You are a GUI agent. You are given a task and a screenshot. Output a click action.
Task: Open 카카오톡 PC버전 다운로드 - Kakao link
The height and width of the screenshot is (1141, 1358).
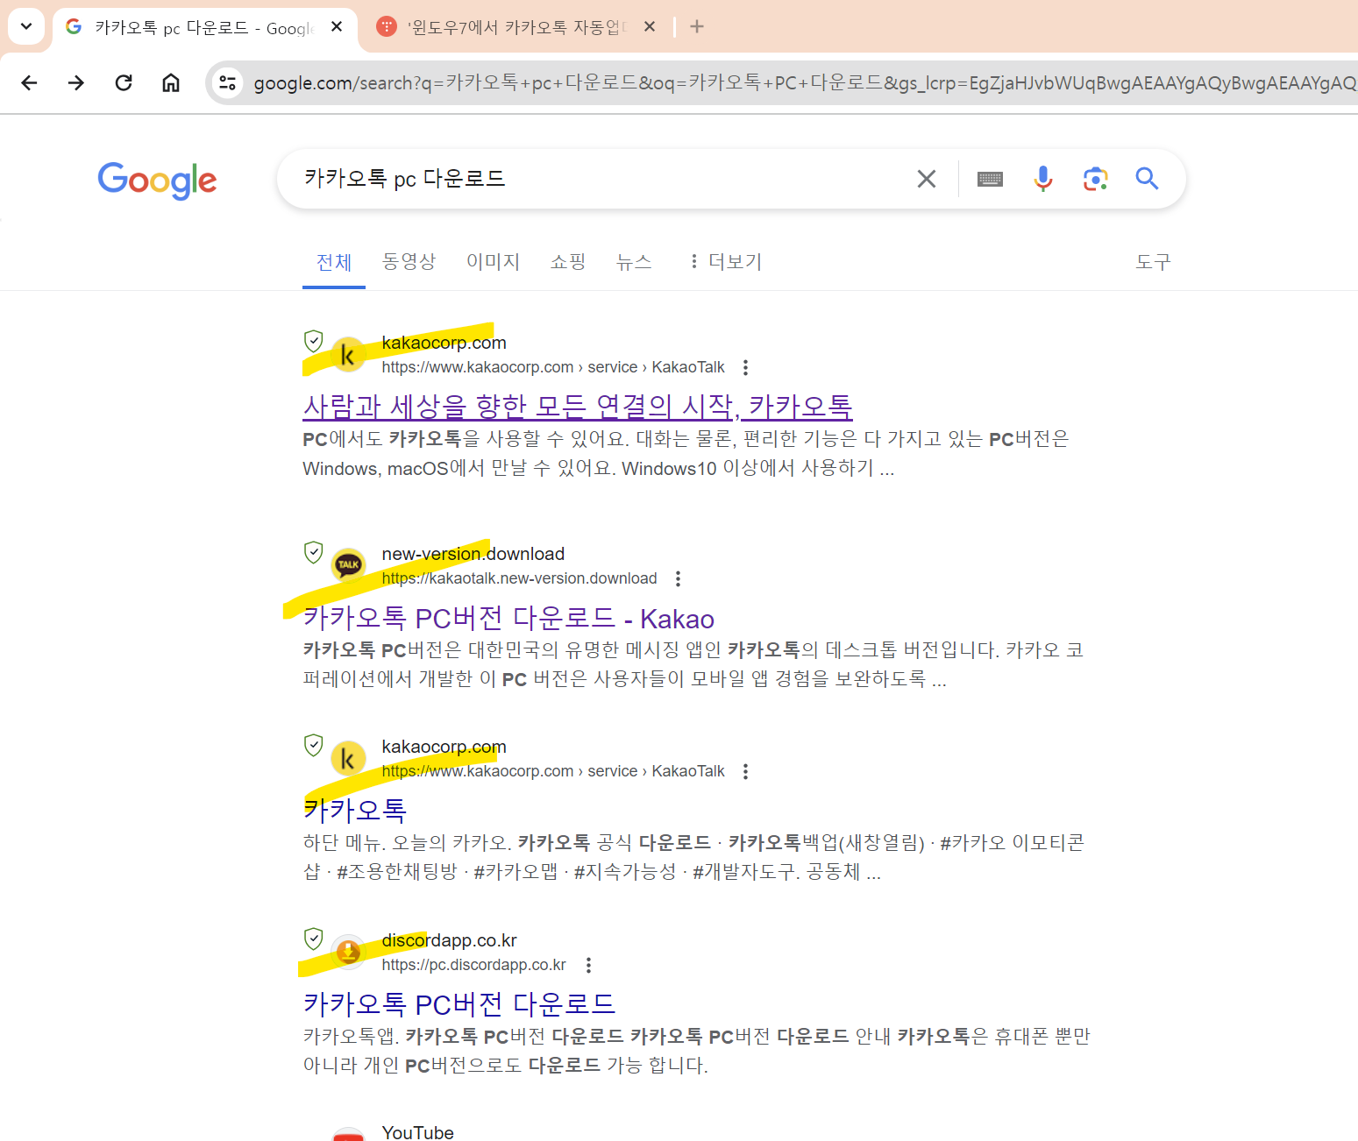[508, 619]
